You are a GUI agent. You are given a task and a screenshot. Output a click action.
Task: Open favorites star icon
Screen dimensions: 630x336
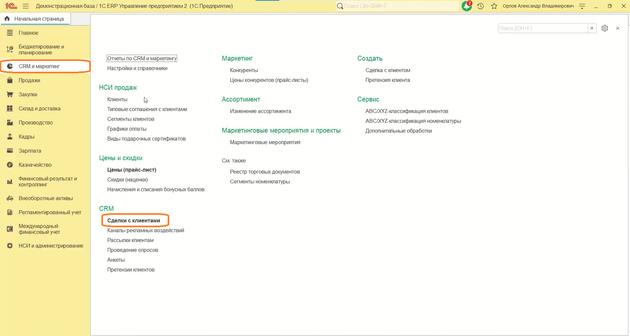point(494,6)
